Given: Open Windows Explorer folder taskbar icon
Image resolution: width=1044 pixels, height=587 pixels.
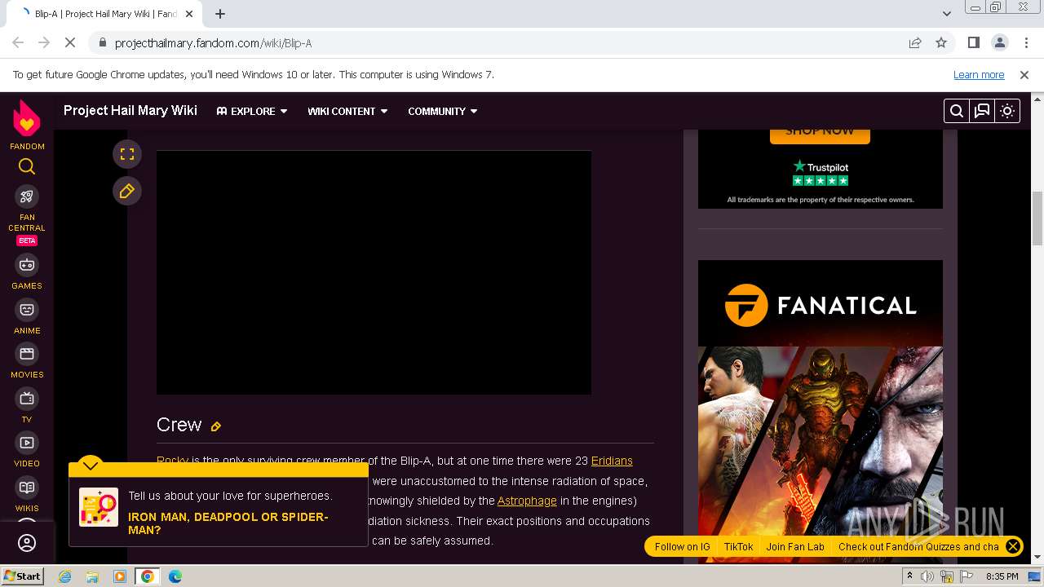Looking at the screenshot, I should (92, 576).
